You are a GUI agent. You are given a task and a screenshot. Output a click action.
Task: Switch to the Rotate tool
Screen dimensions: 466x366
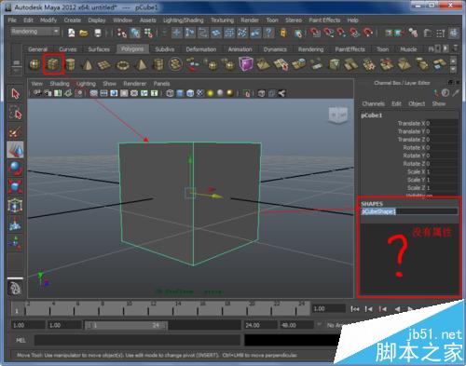15,169
